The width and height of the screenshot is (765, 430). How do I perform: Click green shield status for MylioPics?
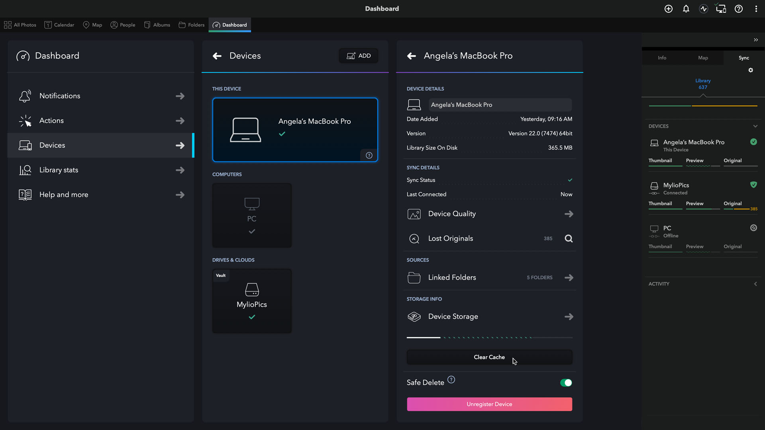[753, 185]
